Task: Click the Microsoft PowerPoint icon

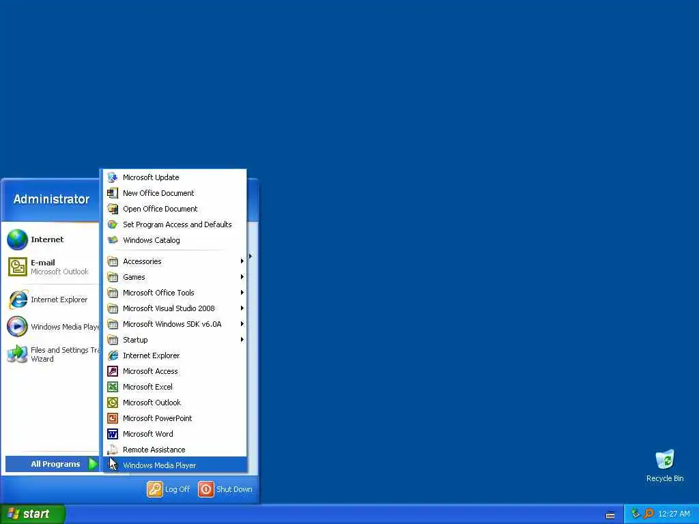Action: coord(113,418)
